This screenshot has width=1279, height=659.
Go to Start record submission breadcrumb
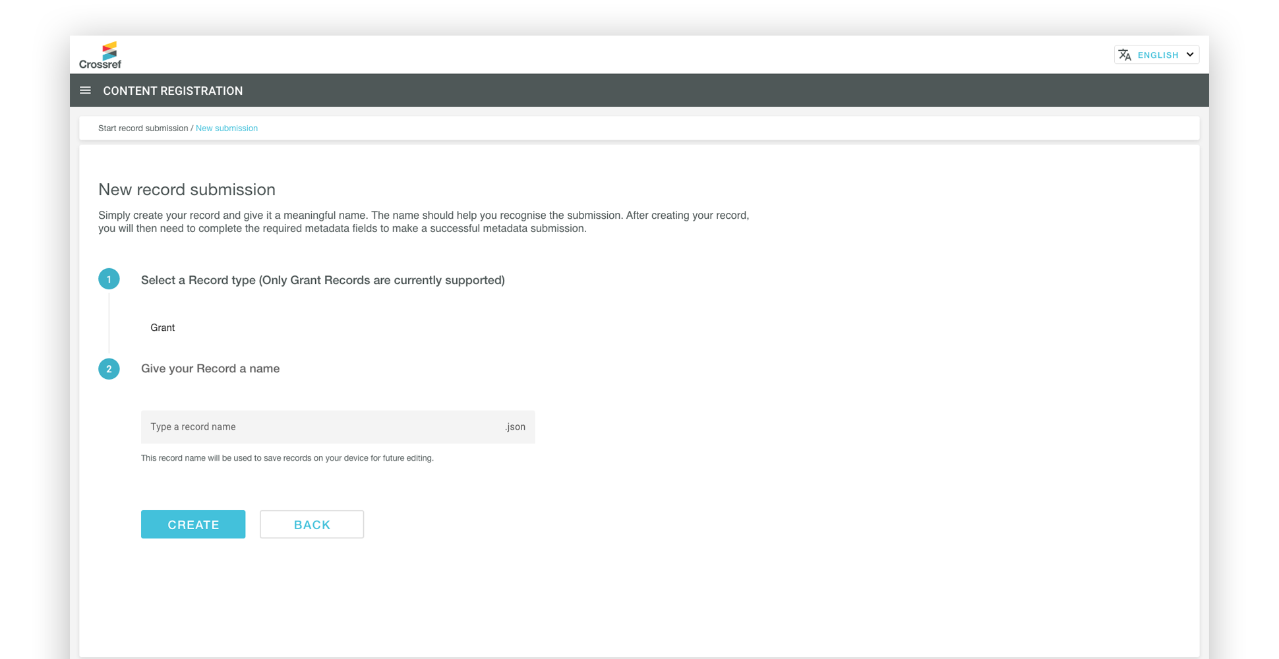(143, 129)
